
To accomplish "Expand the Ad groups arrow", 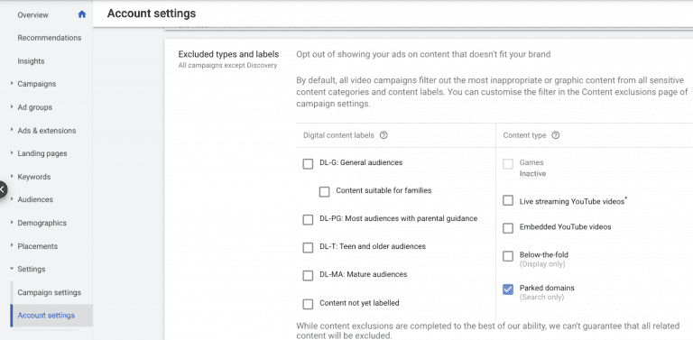I will [x=12, y=106].
